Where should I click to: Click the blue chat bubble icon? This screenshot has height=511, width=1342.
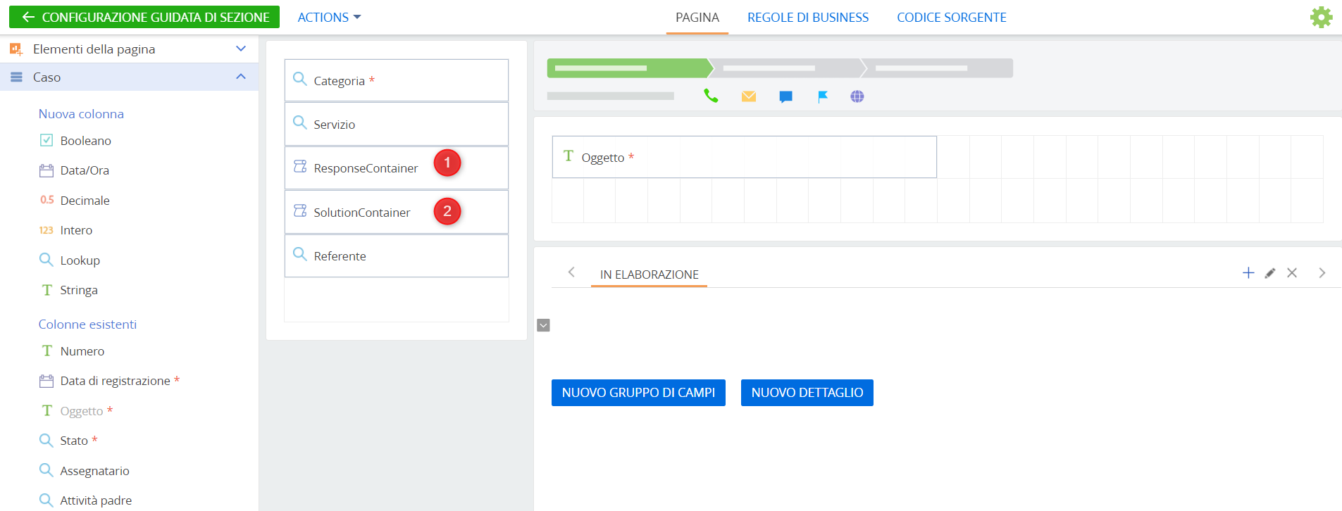pyautogui.click(x=785, y=96)
